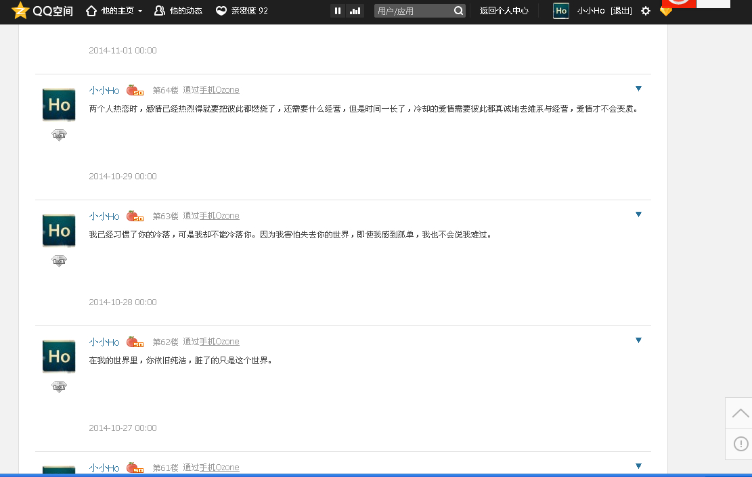The height and width of the screenshot is (477, 752).
Task: Open the music equalizer bars icon
Action: pos(355,11)
